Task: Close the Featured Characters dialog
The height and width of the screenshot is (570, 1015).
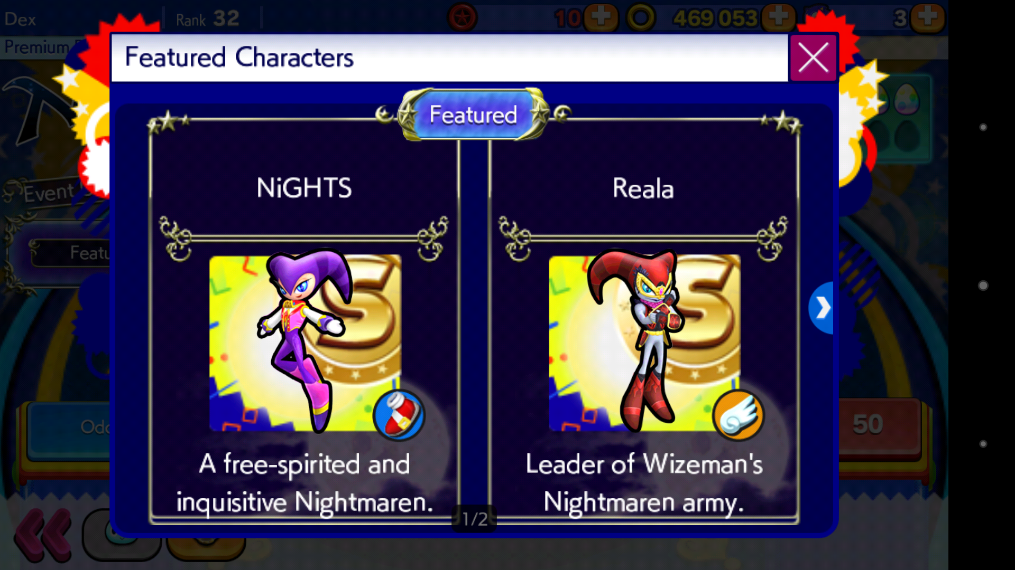Action: pos(813,58)
